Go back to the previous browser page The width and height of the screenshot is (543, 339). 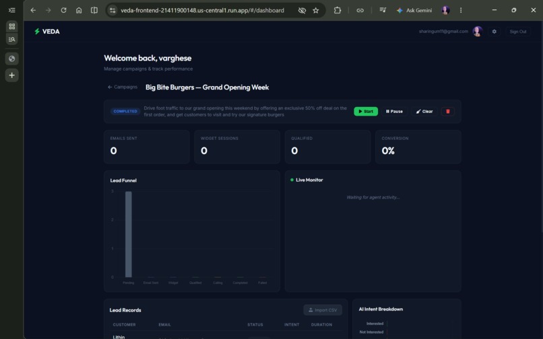(x=33, y=10)
